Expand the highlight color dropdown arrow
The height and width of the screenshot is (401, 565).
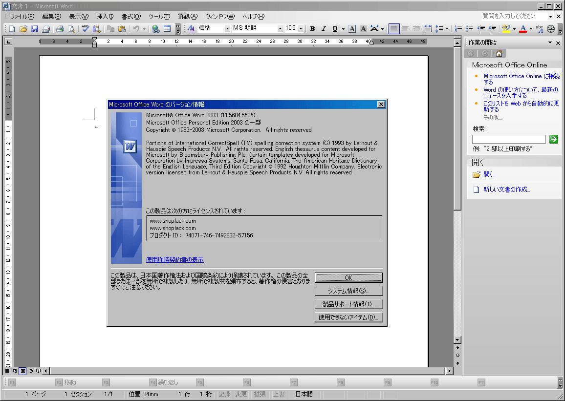[x=514, y=29]
